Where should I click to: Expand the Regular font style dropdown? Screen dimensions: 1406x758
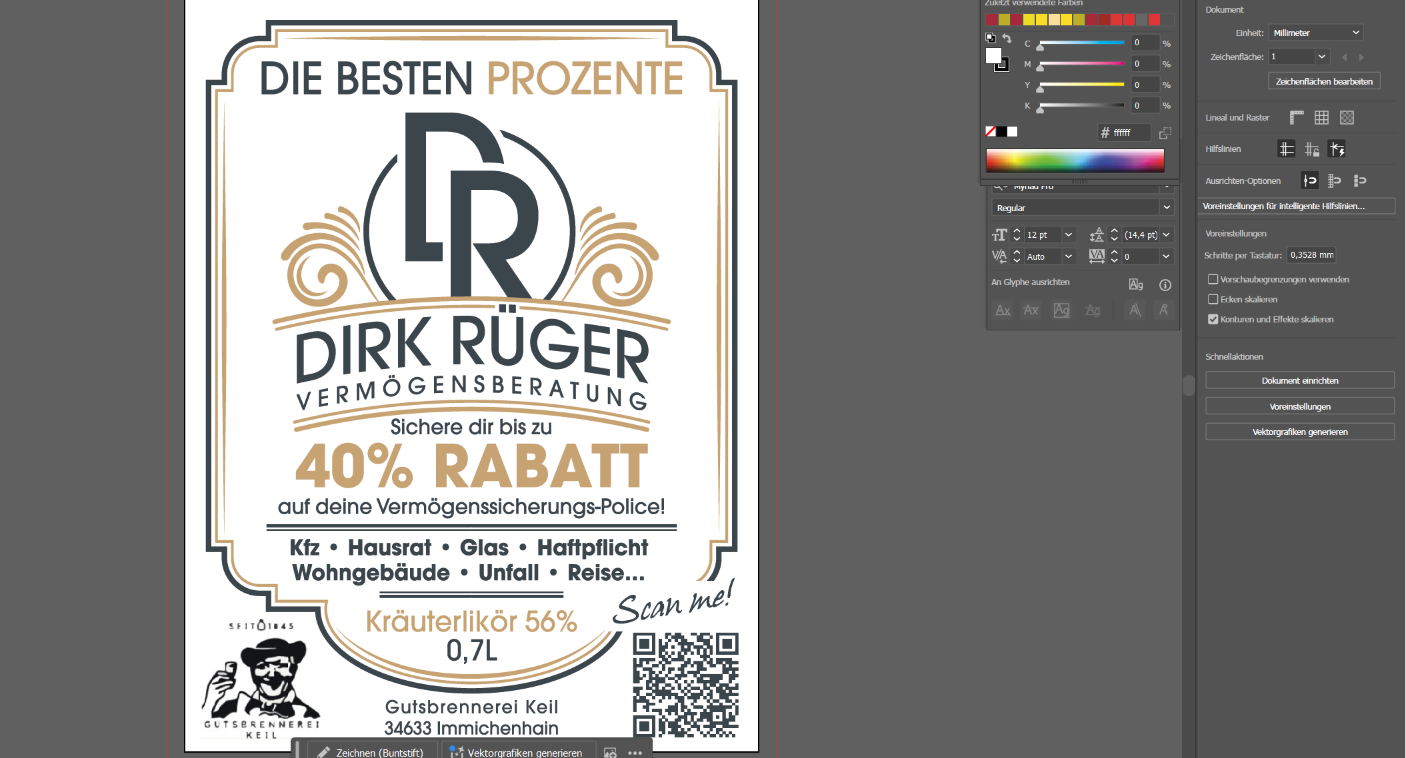1167,208
